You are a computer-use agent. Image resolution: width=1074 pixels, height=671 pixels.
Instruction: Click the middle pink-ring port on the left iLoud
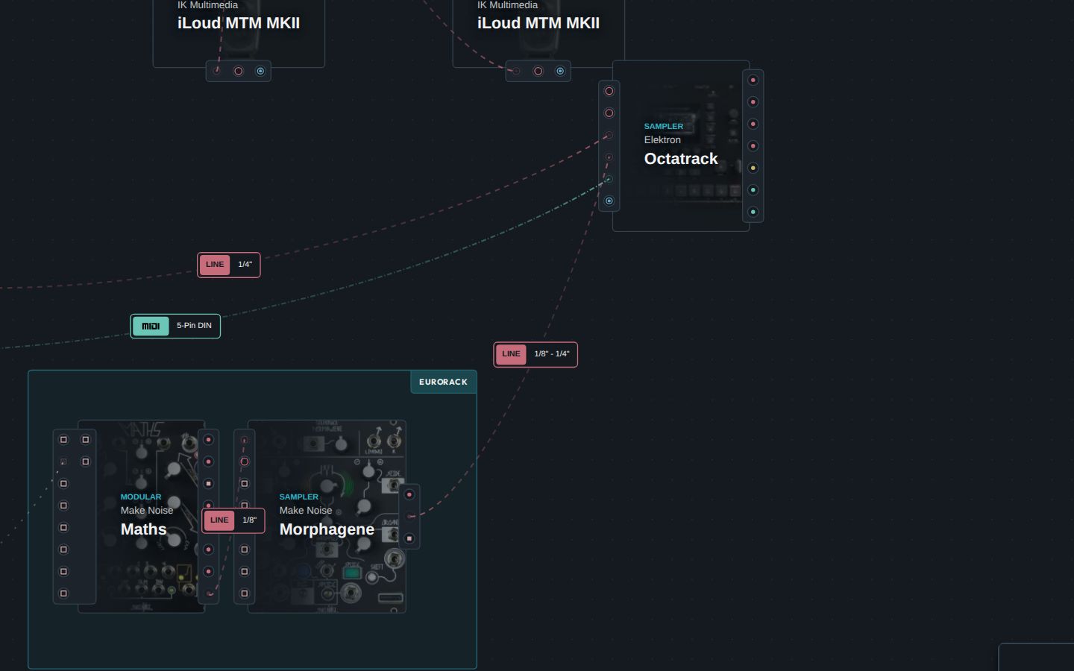tap(239, 72)
